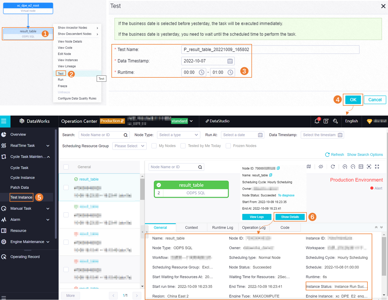Open the help panel with the question mark icon
The height and width of the screenshot is (300, 388).
coord(326,121)
